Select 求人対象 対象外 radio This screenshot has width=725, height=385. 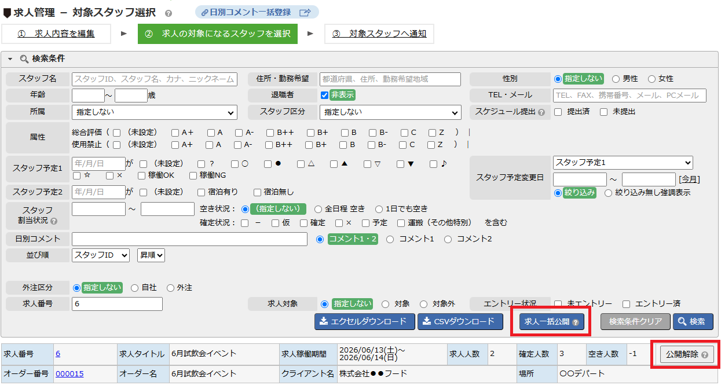tap(423, 304)
